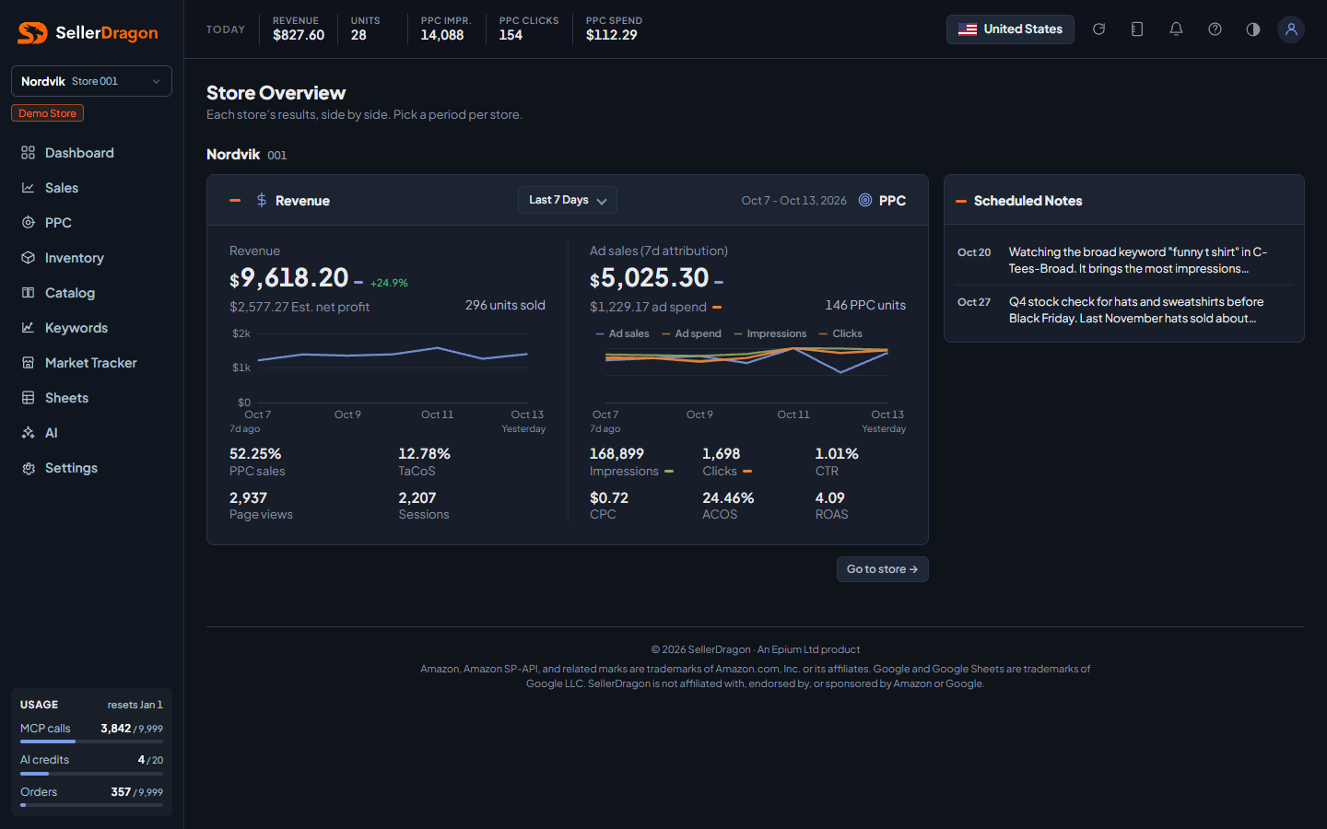The height and width of the screenshot is (829, 1327).
Task: Open Market Tracker via its storefront icon
Action: (29, 363)
